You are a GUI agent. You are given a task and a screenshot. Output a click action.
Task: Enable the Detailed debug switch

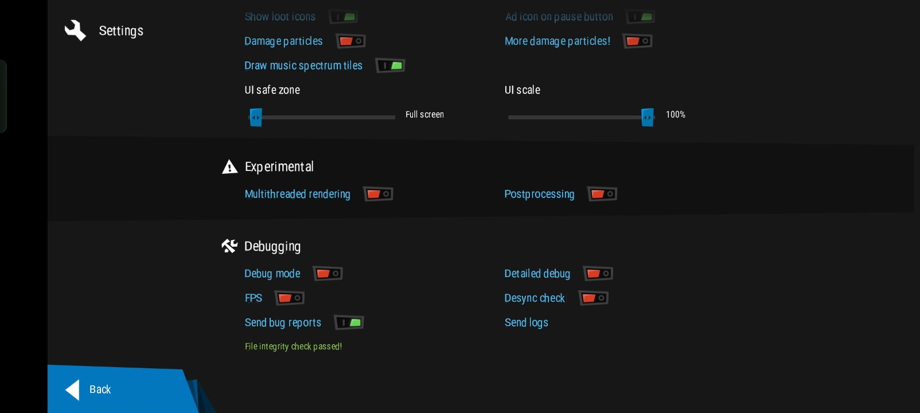(x=598, y=274)
